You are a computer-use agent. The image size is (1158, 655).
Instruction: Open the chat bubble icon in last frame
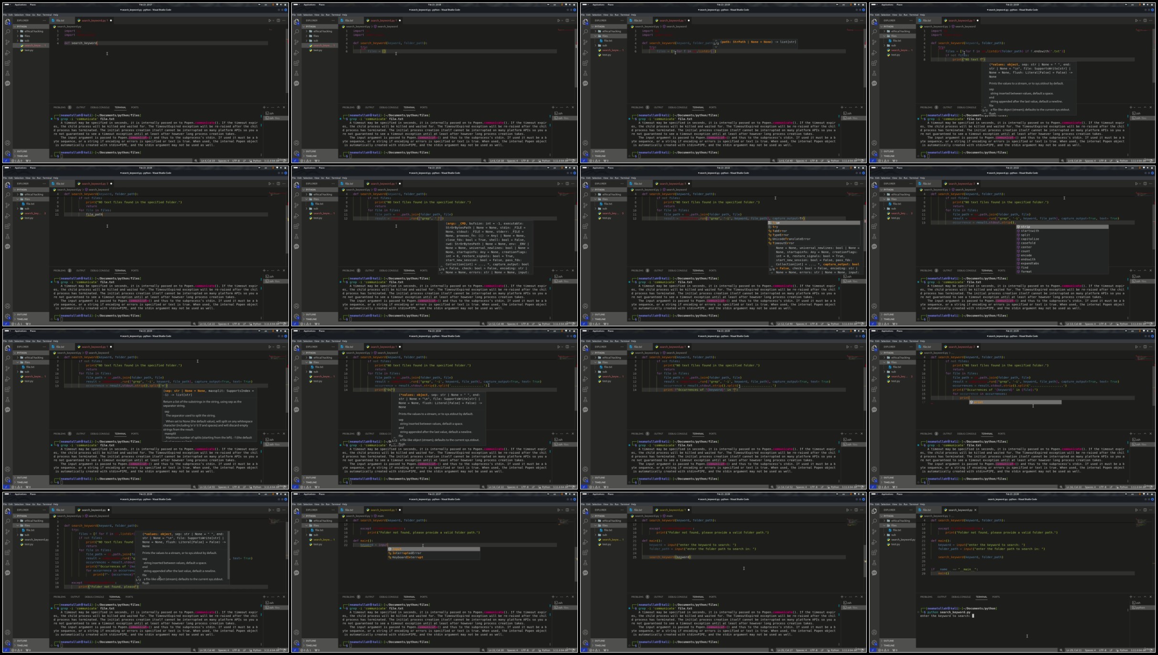(874, 572)
